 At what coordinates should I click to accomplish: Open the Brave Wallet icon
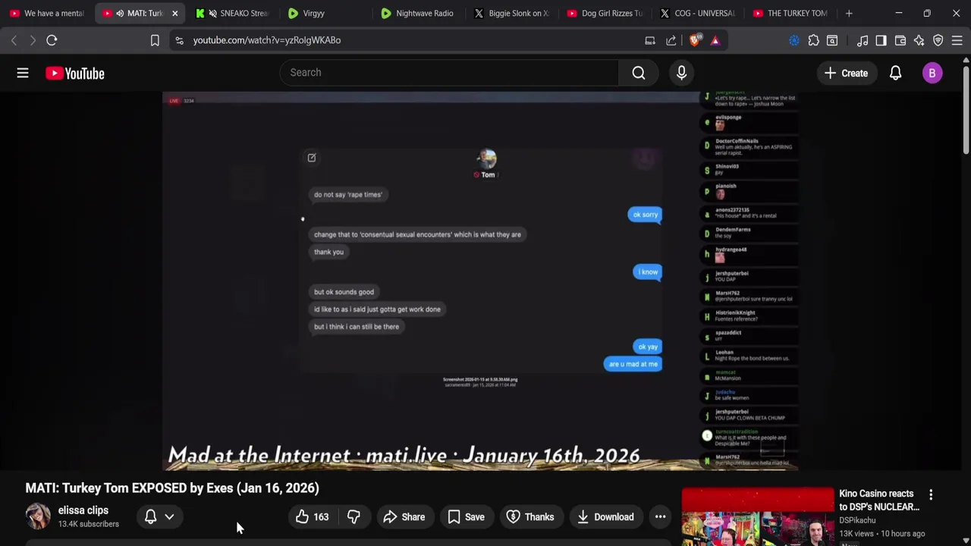coord(900,40)
